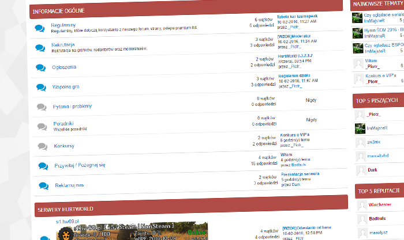
Task: Click avatar beside Czy oglądacie seriale topic
Action: pyautogui.click(x=357, y=18)
